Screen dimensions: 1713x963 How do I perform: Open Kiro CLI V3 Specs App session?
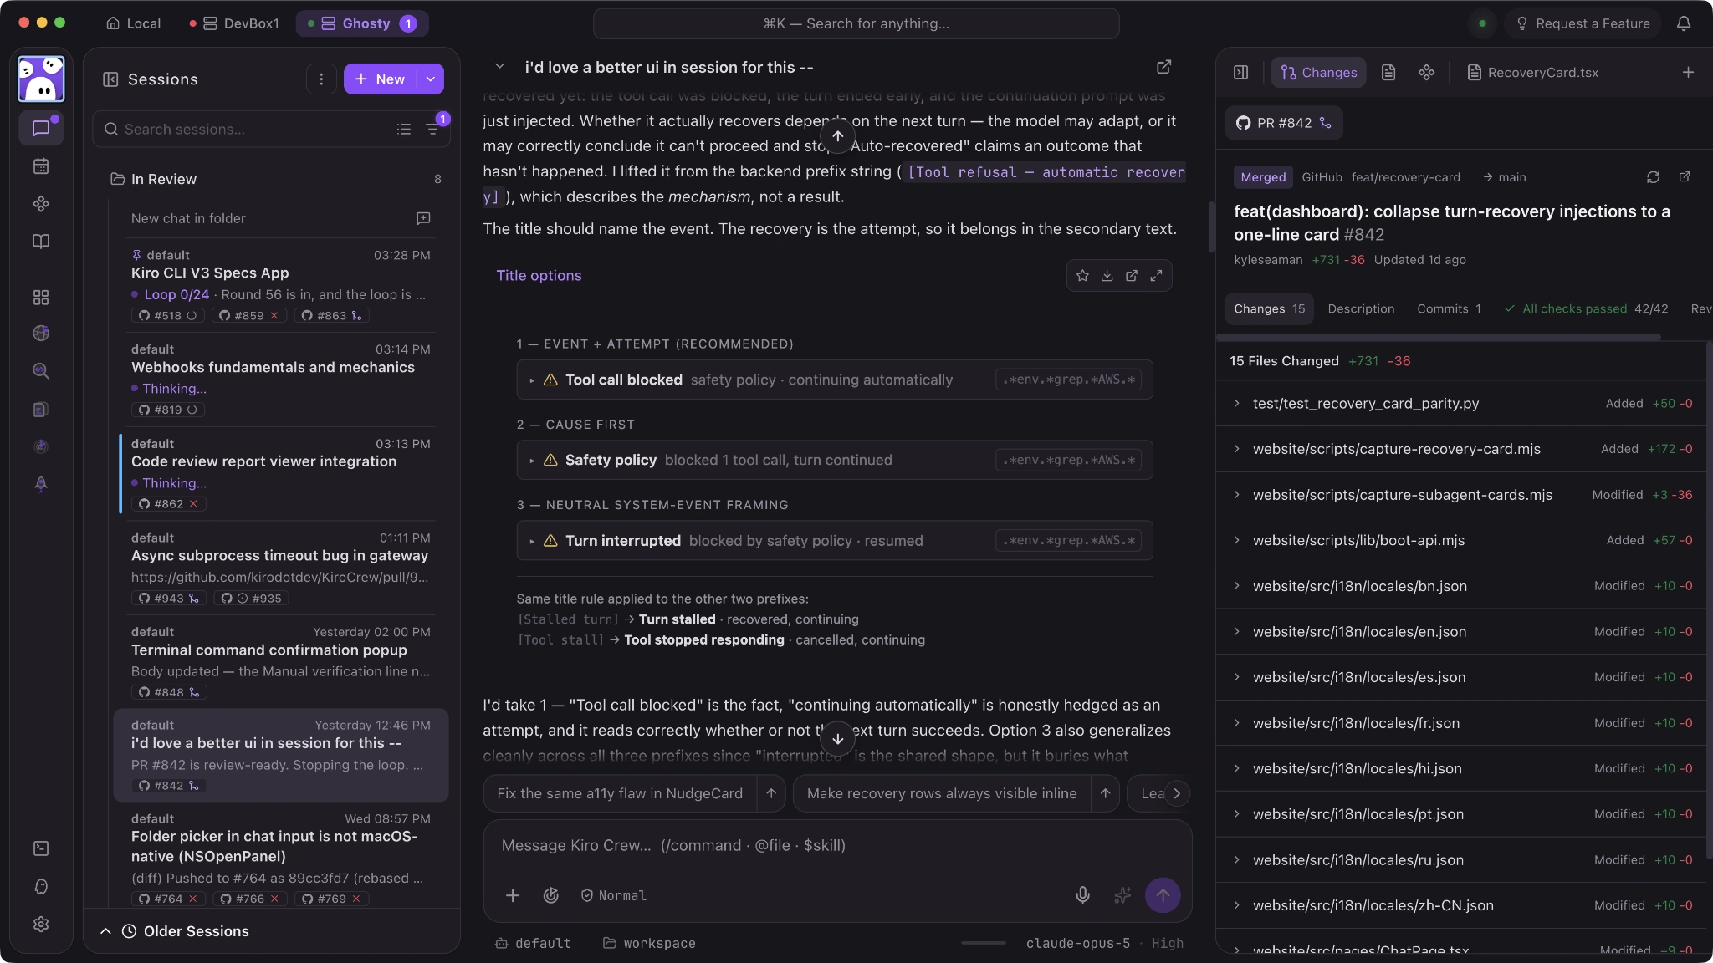(280, 285)
